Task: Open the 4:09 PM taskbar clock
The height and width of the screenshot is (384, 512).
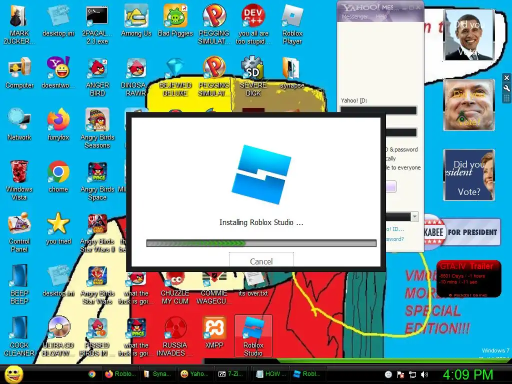Action: (x=468, y=374)
